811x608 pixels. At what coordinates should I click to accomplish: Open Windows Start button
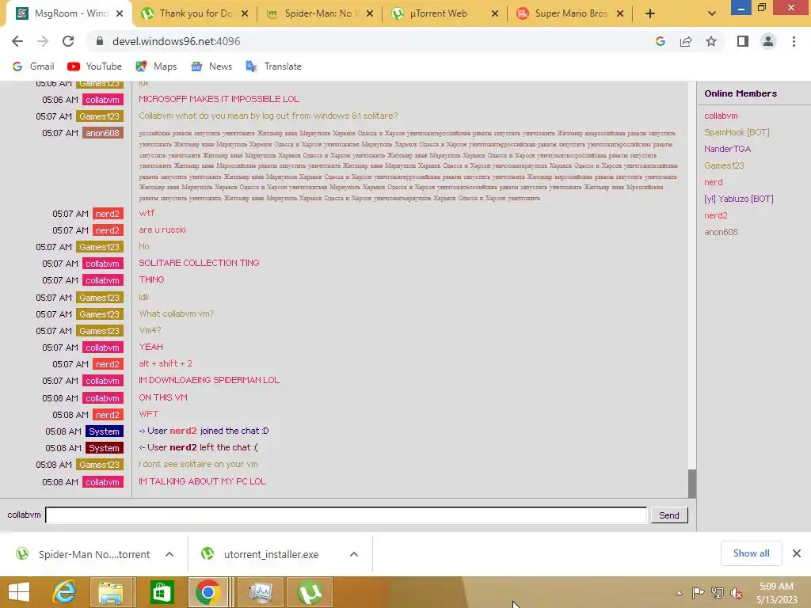(x=20, y=592)
